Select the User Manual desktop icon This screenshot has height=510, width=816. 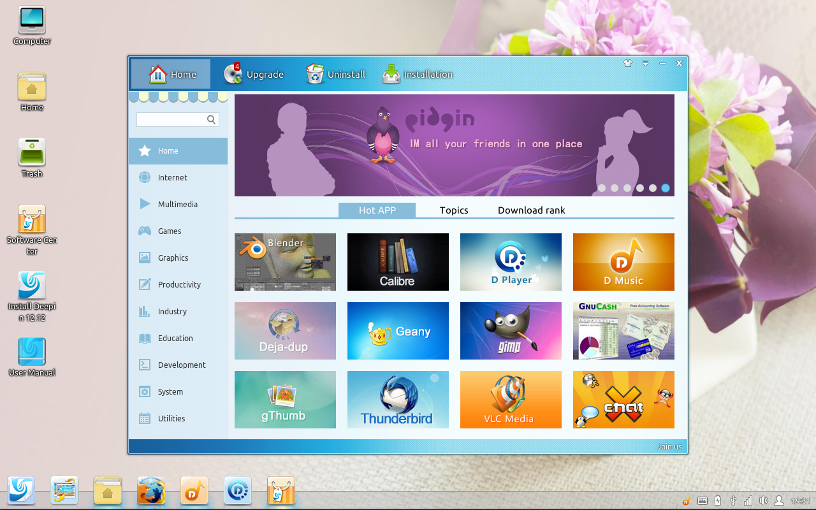[x=32, y=357]
